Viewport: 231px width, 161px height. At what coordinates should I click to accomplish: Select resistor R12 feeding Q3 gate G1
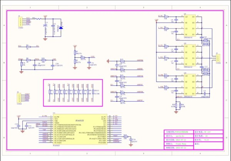[166, 88]
